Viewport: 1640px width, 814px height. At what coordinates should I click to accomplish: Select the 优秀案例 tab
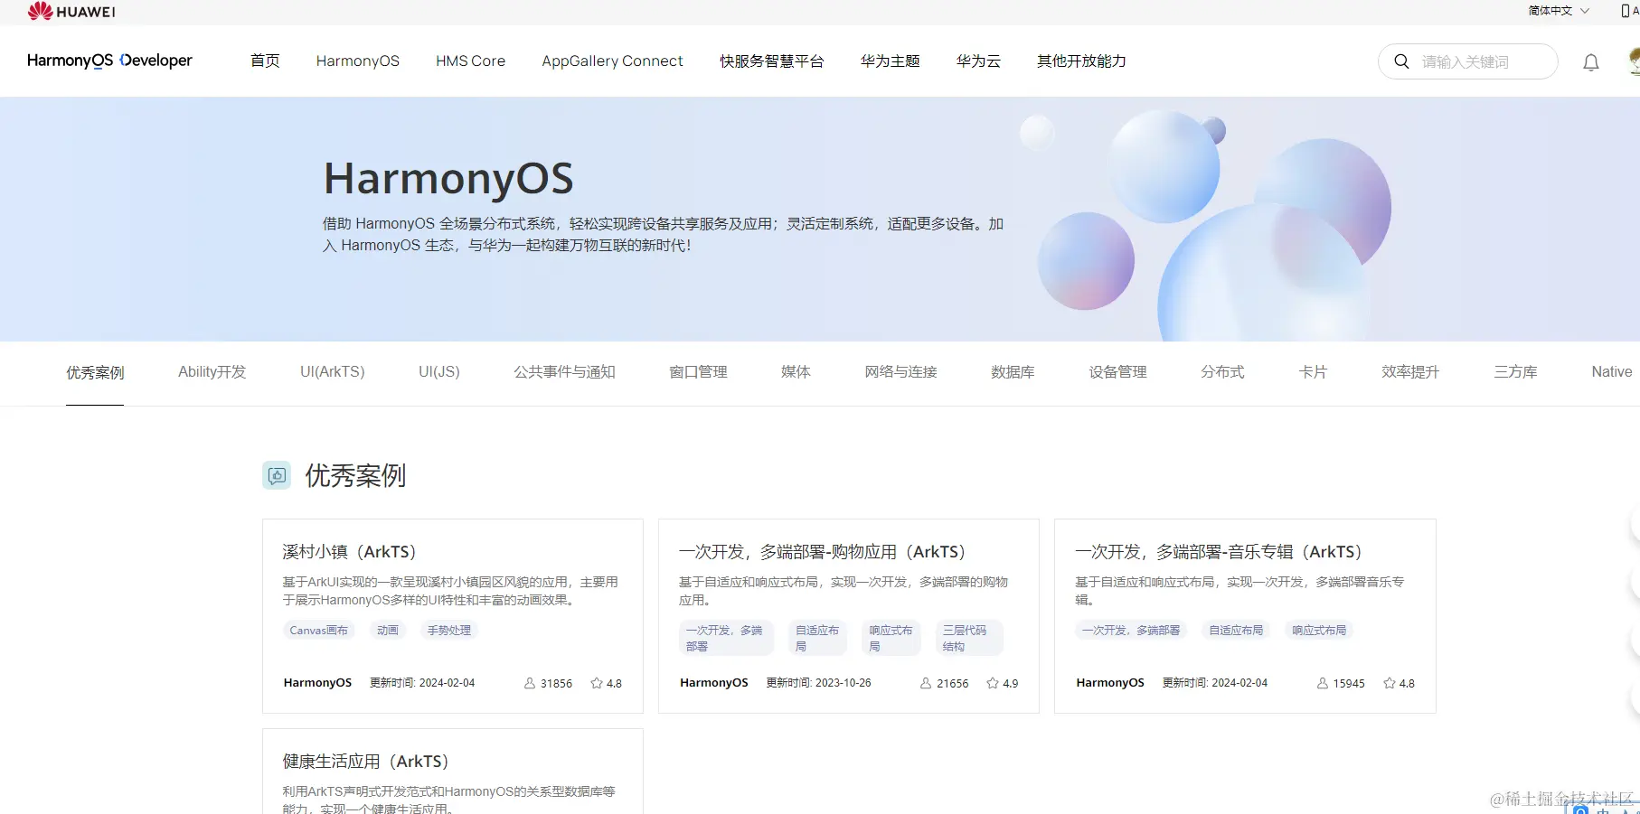tap(95, 372)
